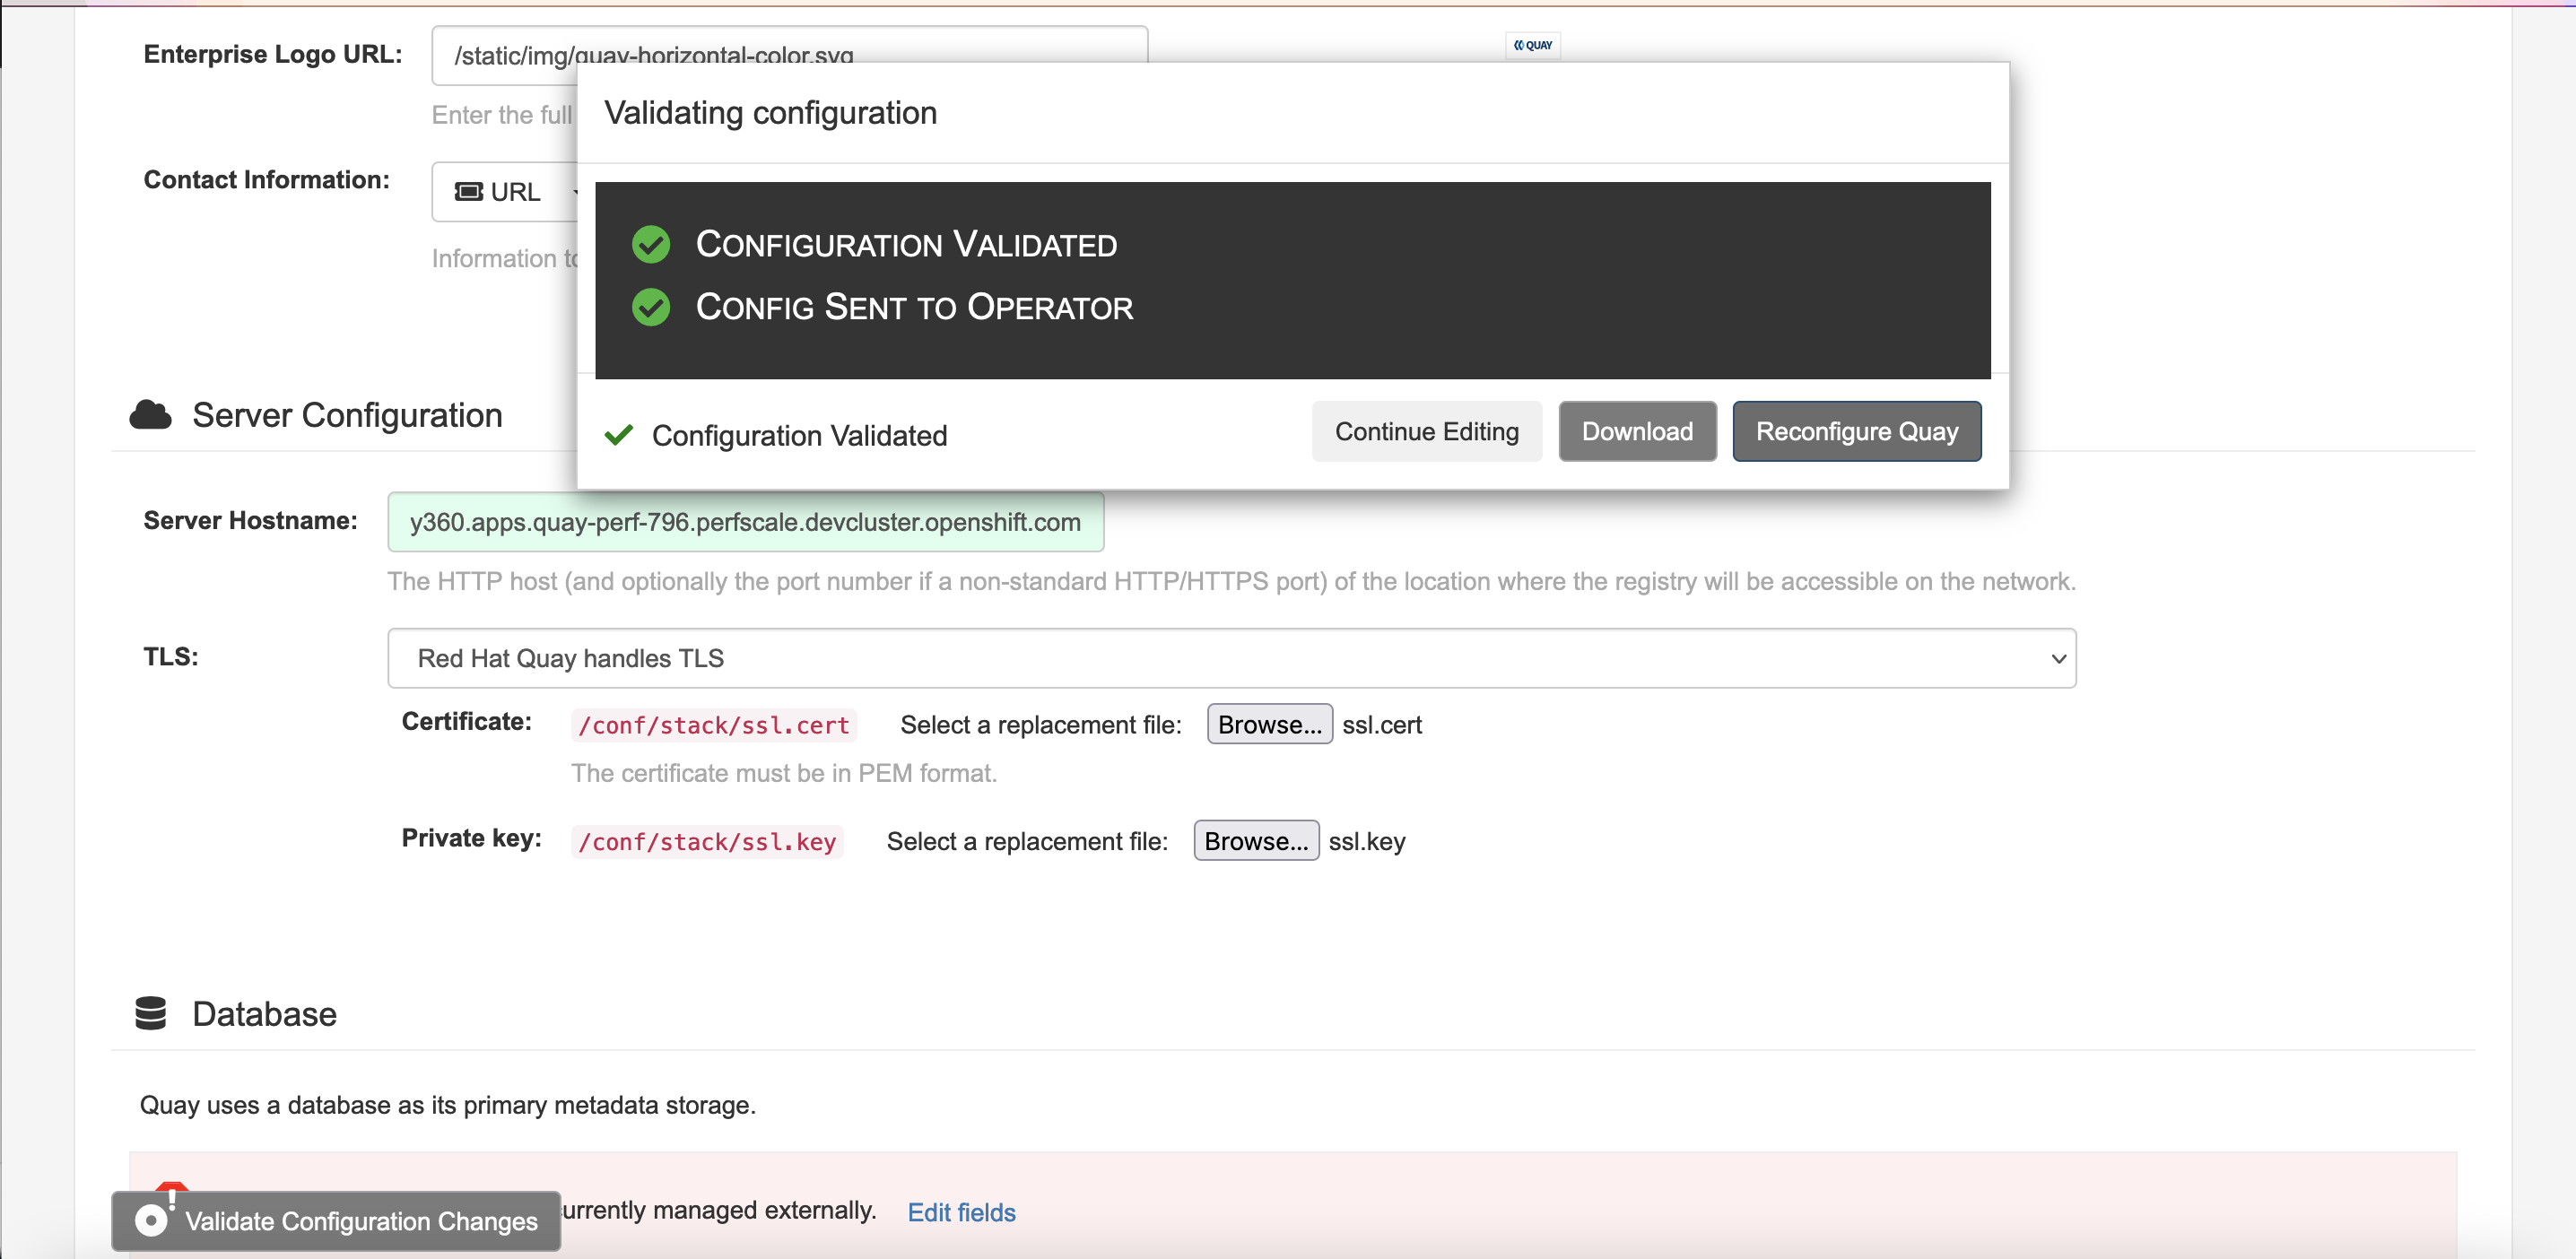The width and height of the screenshot is (2576, 1259).
Task: Click the ticket icon in the URL selector
Action: click(x=469, y=191)
